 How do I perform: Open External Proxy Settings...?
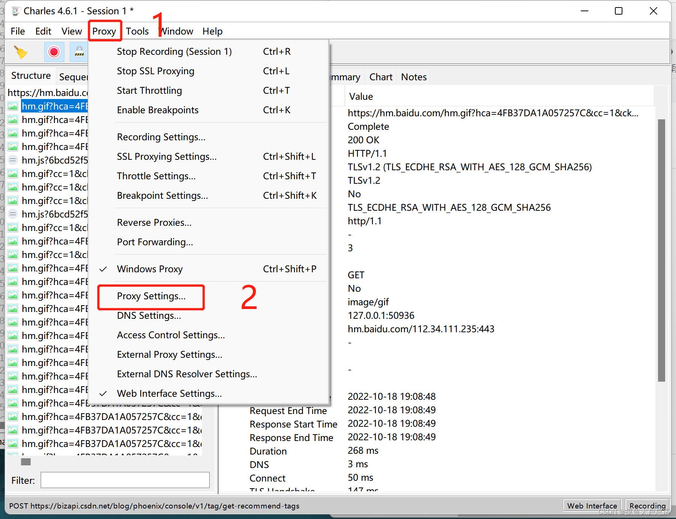[x=209, y=354]
